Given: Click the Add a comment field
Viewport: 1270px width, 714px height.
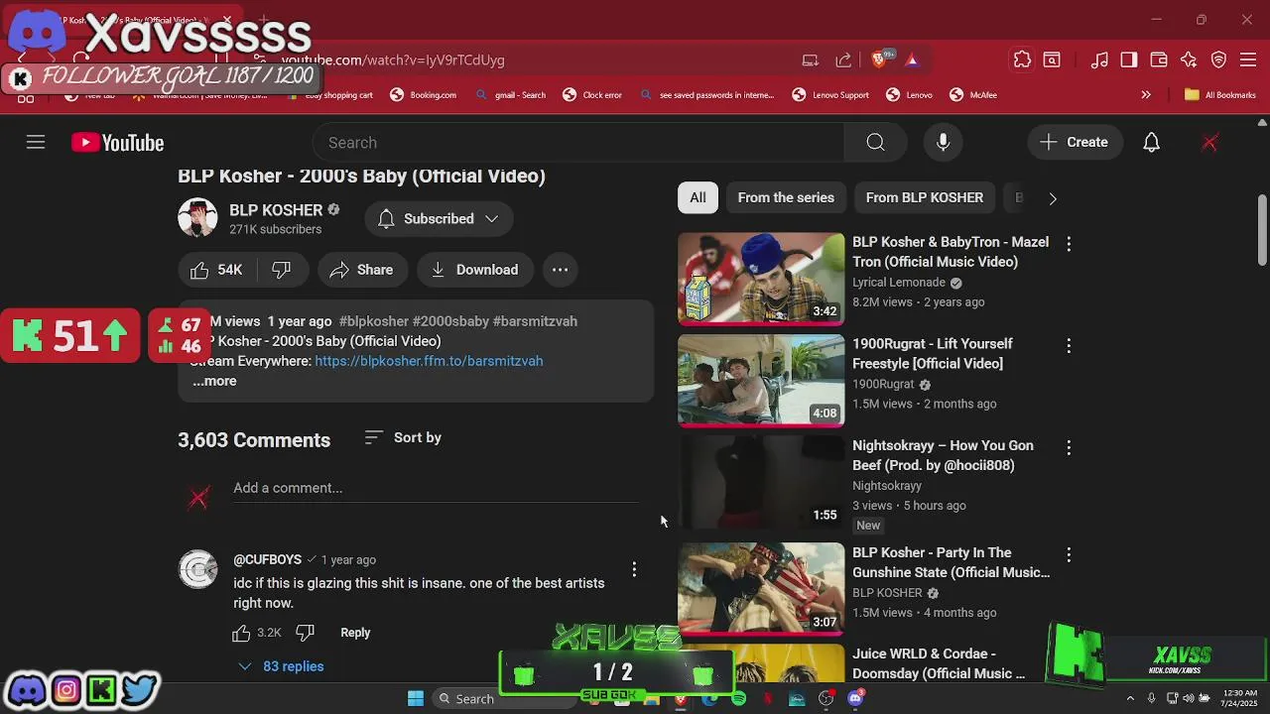Looking at the screenshot, I should click(437, 488).
